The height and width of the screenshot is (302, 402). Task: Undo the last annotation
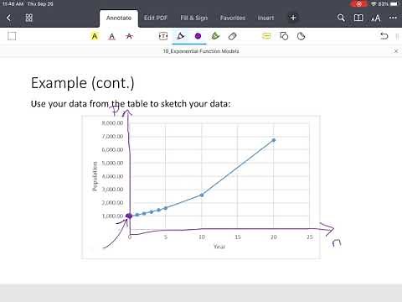384,36
